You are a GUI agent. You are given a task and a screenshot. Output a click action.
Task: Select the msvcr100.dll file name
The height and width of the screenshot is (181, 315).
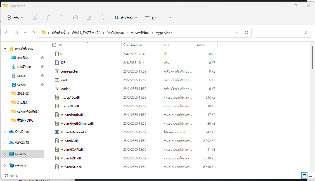pos(70,106)
